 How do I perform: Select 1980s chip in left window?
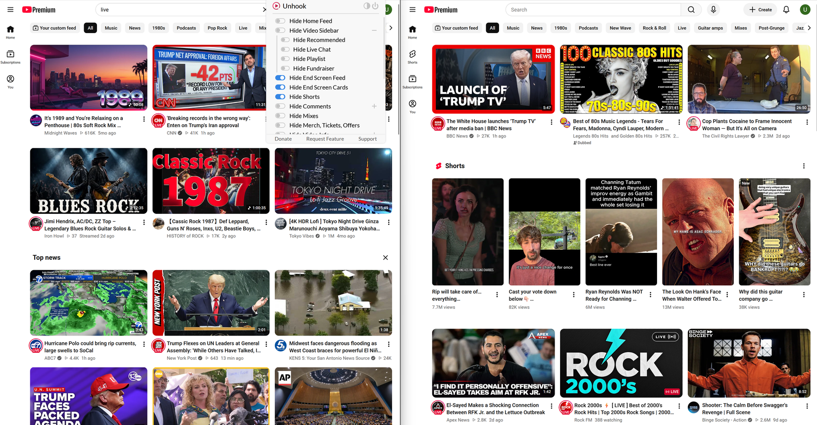point(158,28)
